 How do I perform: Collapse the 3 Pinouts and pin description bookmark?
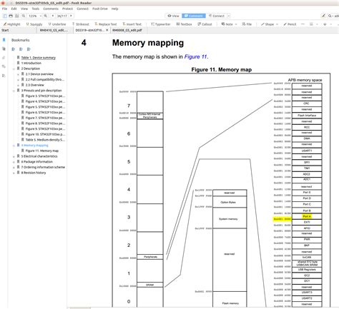(x=14, y=91)
